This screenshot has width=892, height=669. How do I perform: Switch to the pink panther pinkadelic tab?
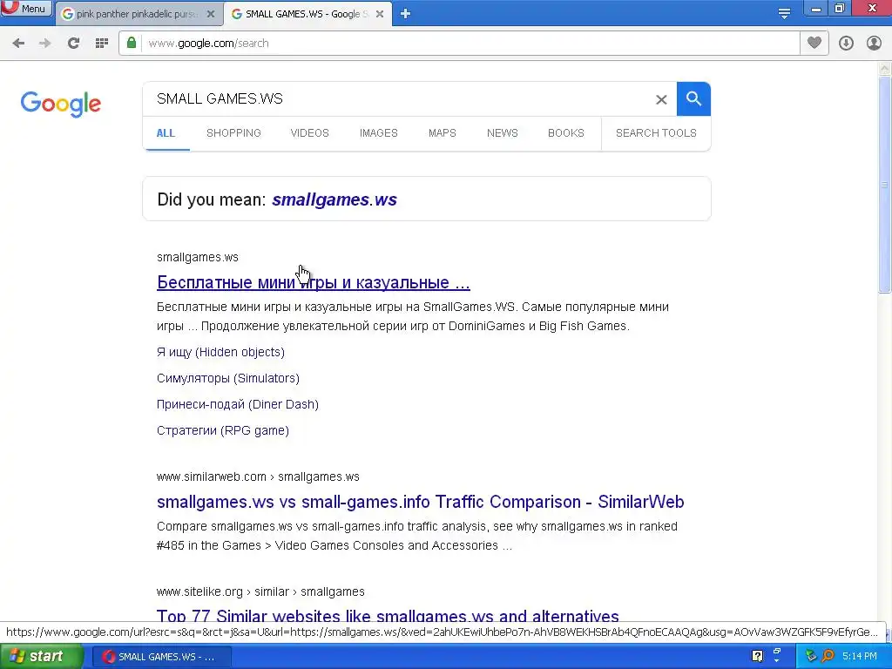137,14
